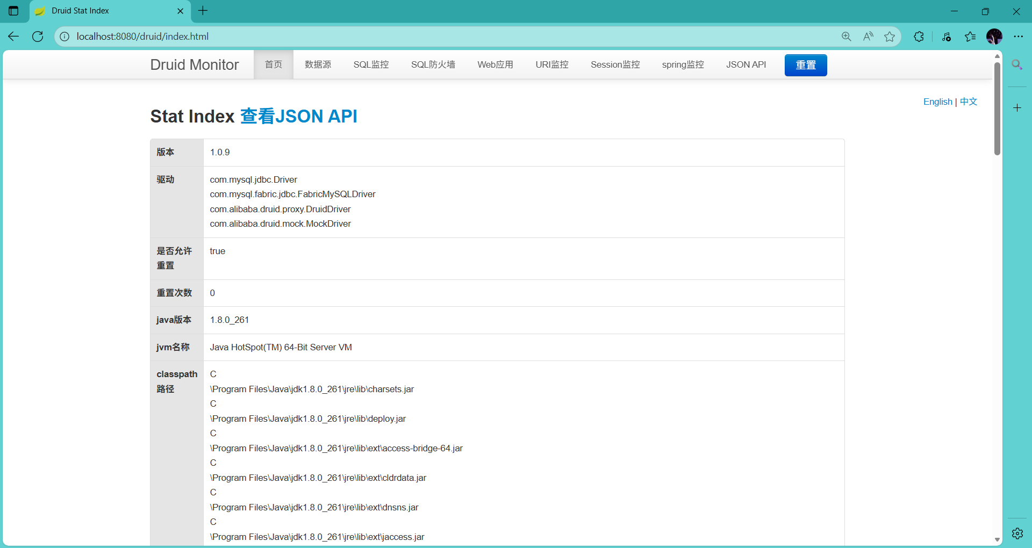Open browser Extensions puzzle icon
1032x548 pixels.
919,37
